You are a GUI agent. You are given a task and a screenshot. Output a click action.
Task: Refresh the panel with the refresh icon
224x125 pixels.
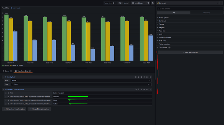[153, 3]
